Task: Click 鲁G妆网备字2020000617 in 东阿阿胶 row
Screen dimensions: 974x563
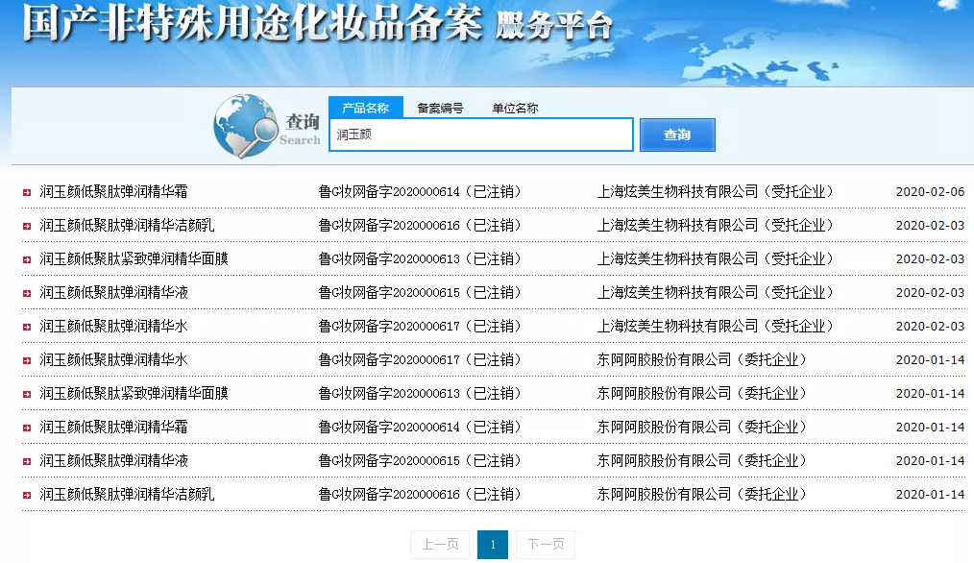Action: pyautogui.click(x=389, y=359)
